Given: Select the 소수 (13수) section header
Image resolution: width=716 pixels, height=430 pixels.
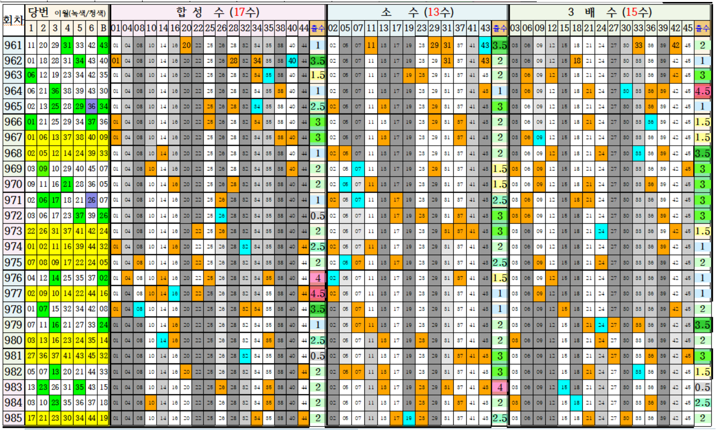Looking at the screenshot, I should pyautogui.click(x=417, y=12).
